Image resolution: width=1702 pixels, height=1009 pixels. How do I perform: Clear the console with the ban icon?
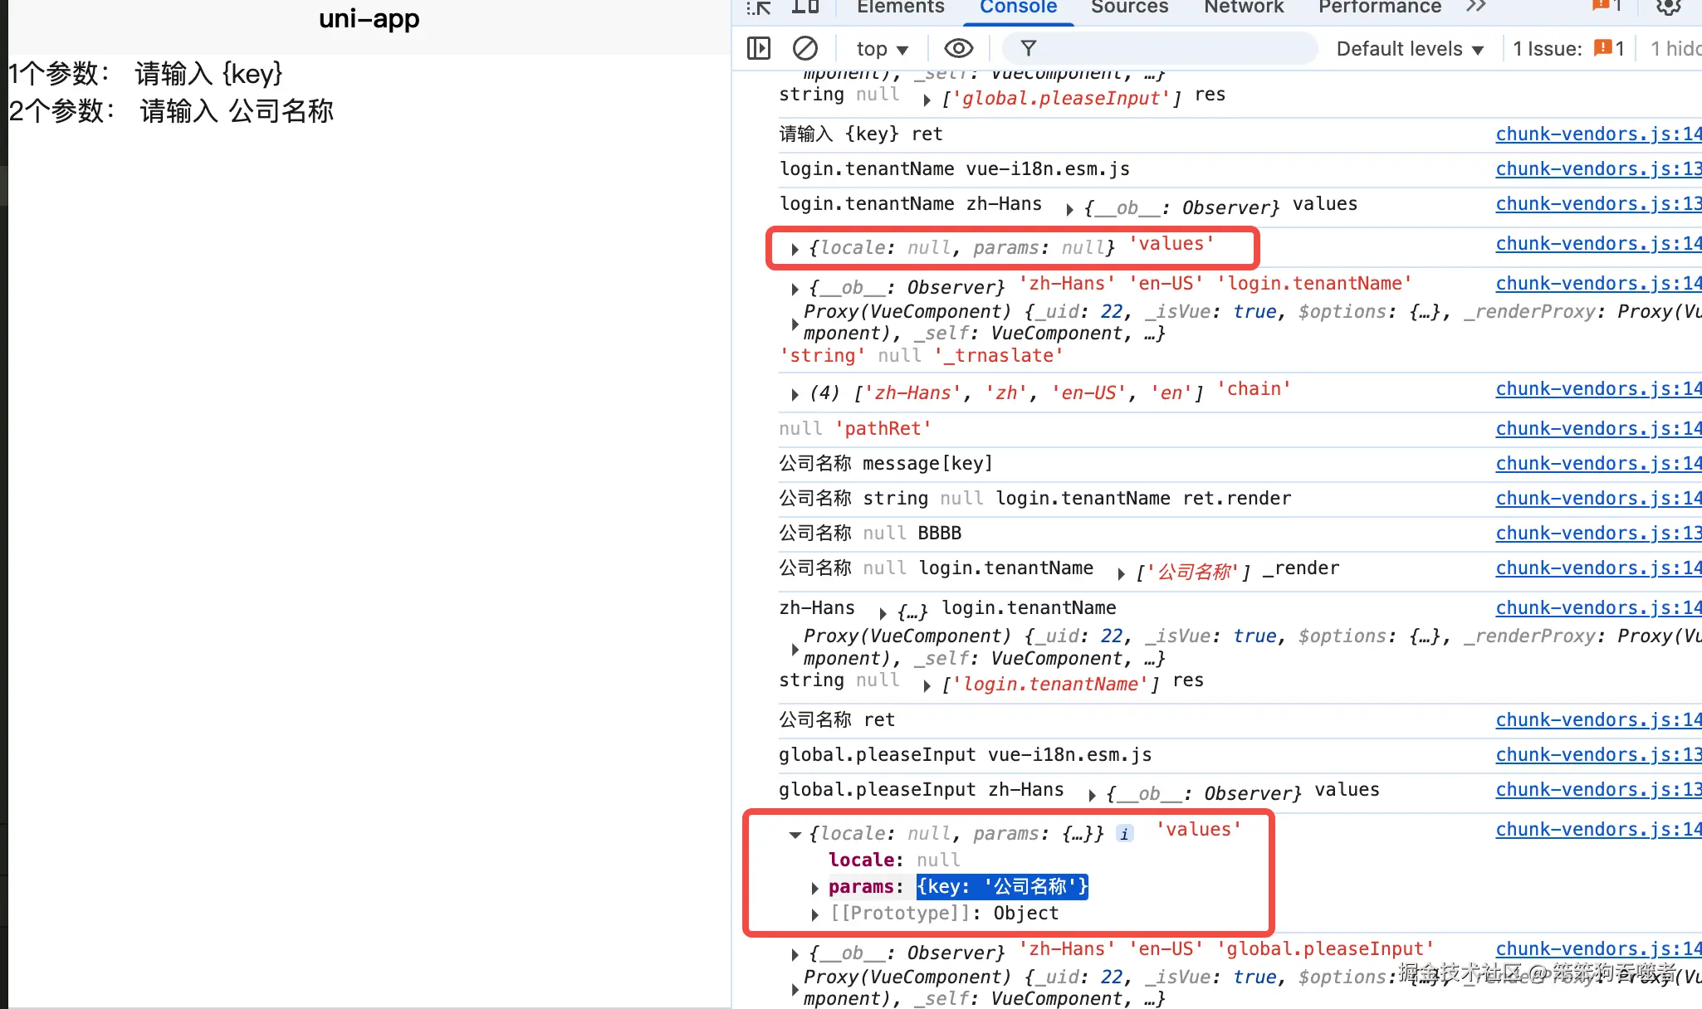pyautogui.click(x=805, y=48)
